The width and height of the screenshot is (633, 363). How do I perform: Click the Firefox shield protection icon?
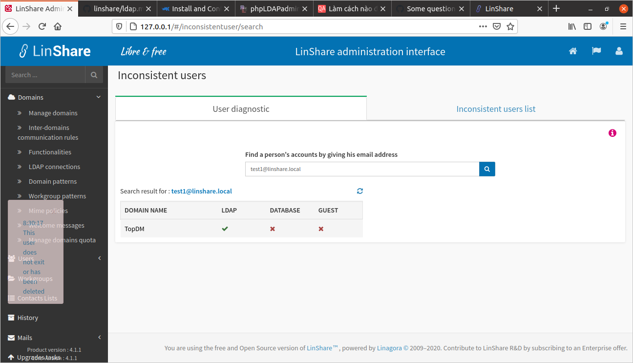click(119, 26)
